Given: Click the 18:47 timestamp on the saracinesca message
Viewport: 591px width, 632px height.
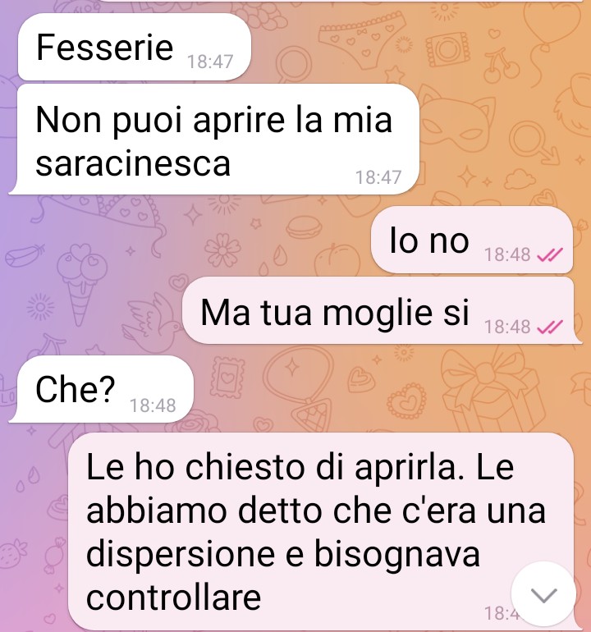Looking at the screenshot, I should coord(378,177).
